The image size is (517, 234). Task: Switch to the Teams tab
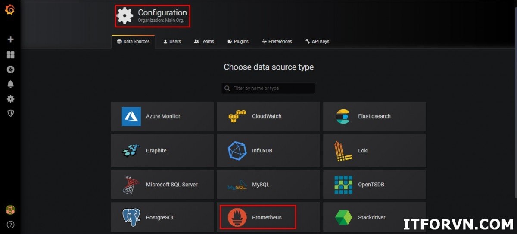(204, 41)
